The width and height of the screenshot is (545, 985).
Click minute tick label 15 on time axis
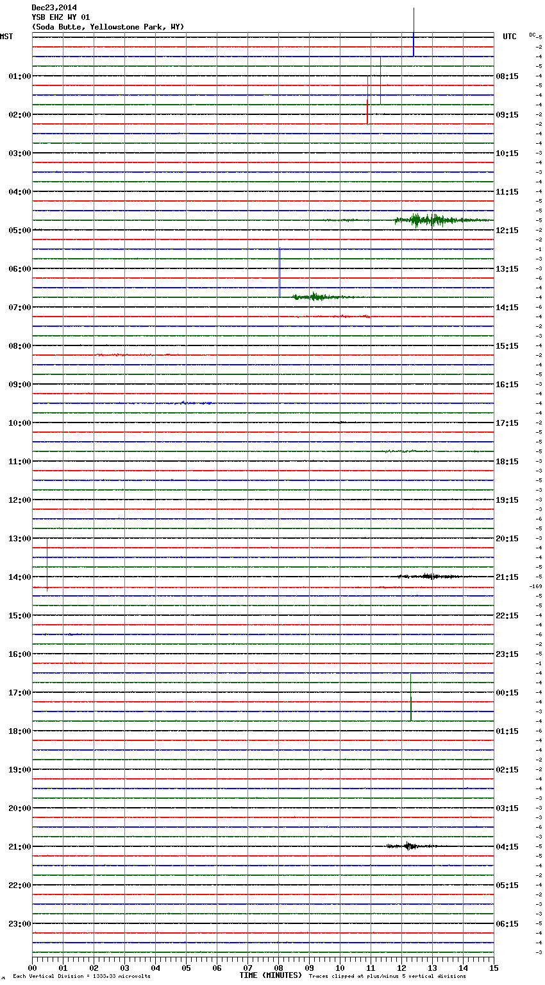pos(494,968)
